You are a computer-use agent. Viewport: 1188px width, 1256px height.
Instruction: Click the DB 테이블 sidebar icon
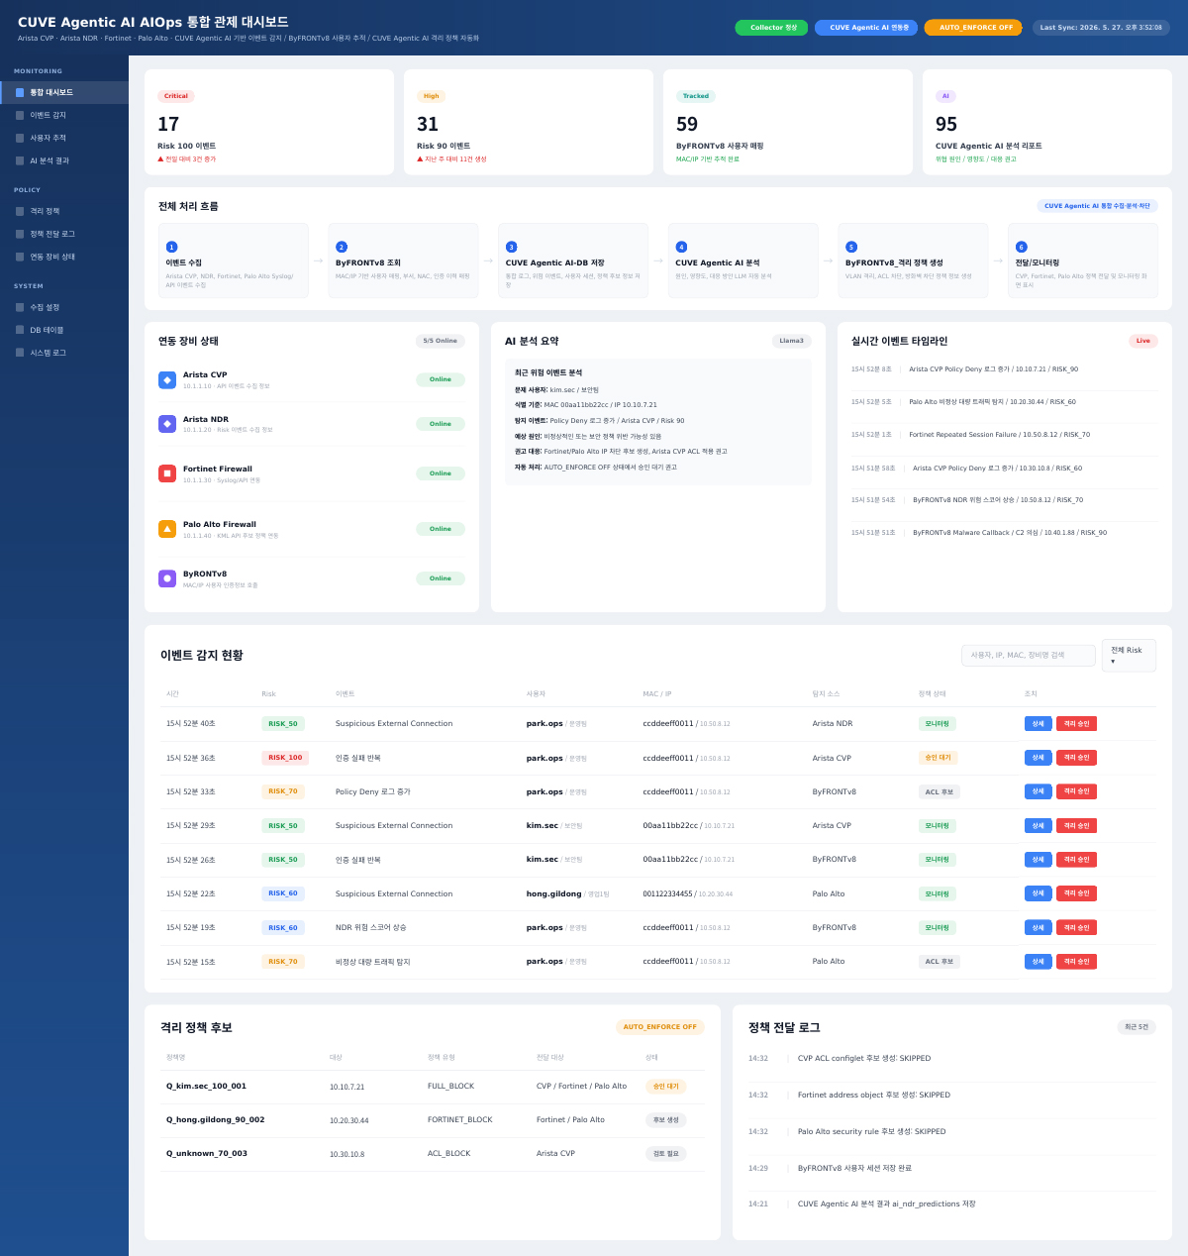(20, 330)
